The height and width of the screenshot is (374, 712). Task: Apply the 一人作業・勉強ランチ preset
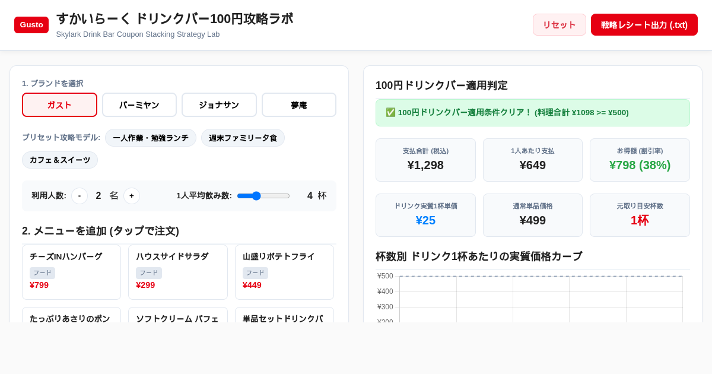point(151,138)
